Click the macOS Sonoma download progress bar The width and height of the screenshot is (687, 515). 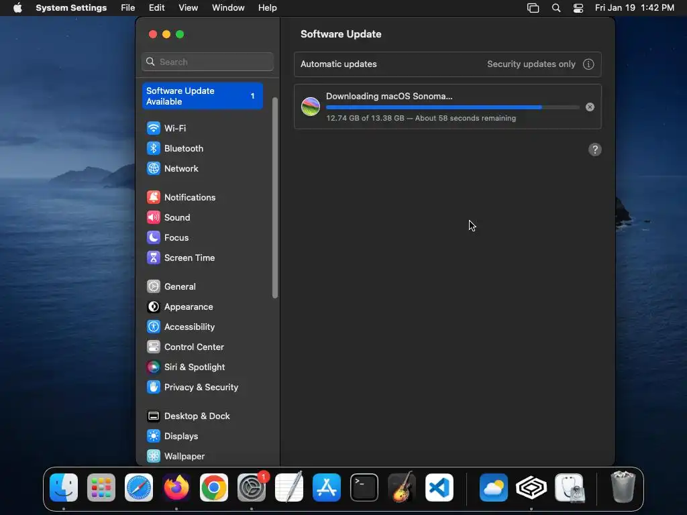point(453,107)
